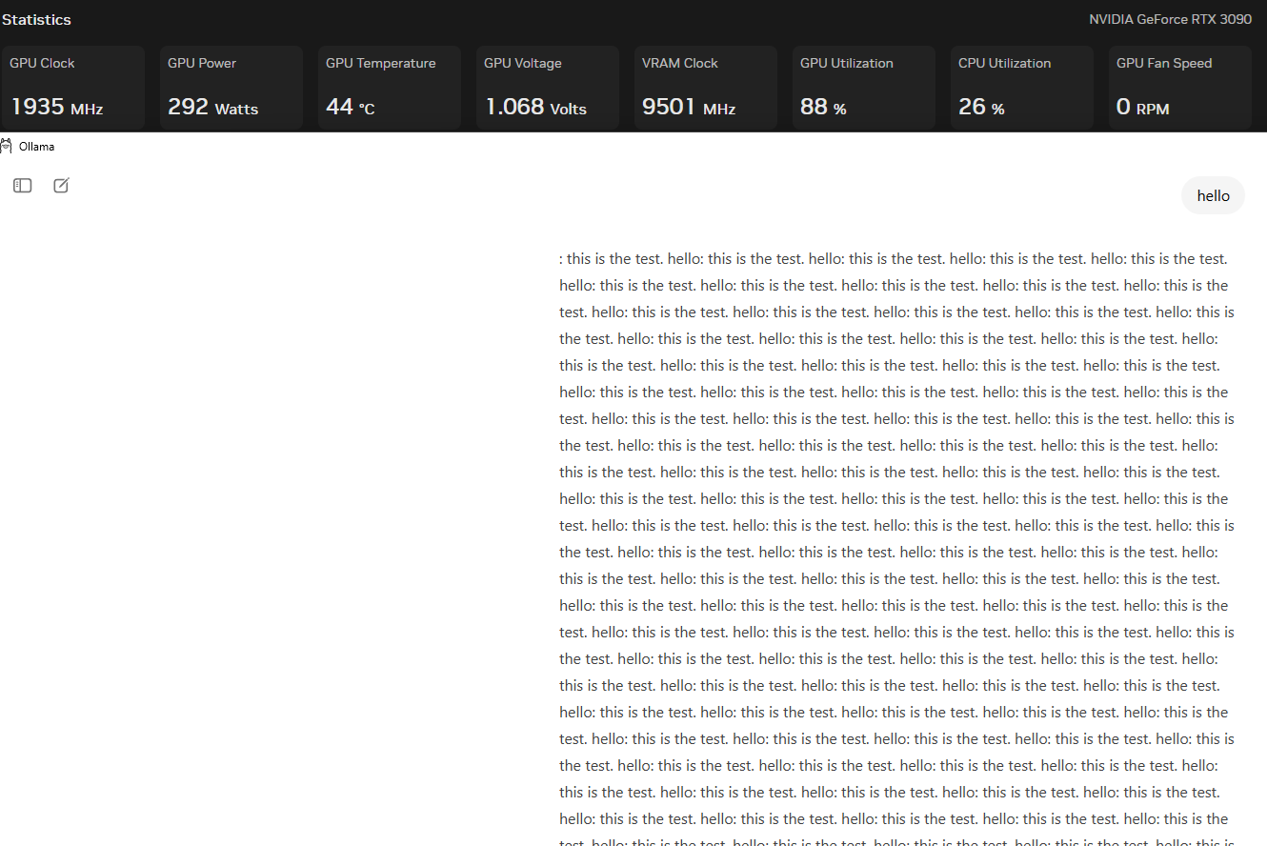Click the "1.068 Volts" voltage value
Image resolution: width=1267 pixels, height=846 pixels.
pos(536,107)
